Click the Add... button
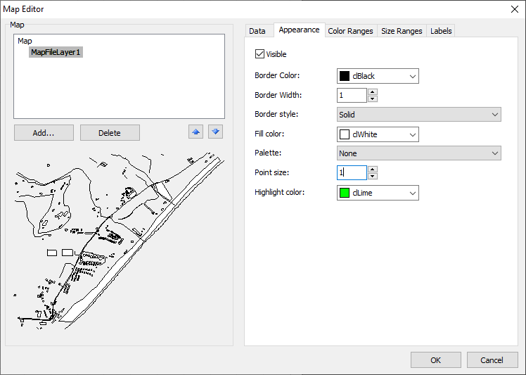 44,133
